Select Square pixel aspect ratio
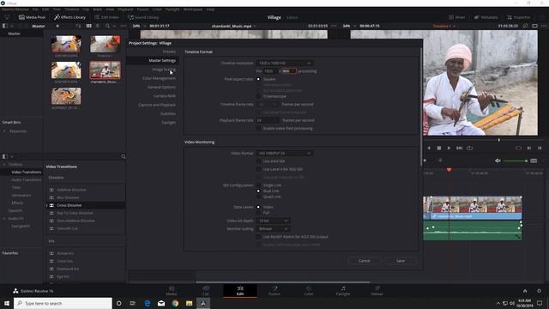The height and width of the screenshot is (309, 549). tap(258, 79)
